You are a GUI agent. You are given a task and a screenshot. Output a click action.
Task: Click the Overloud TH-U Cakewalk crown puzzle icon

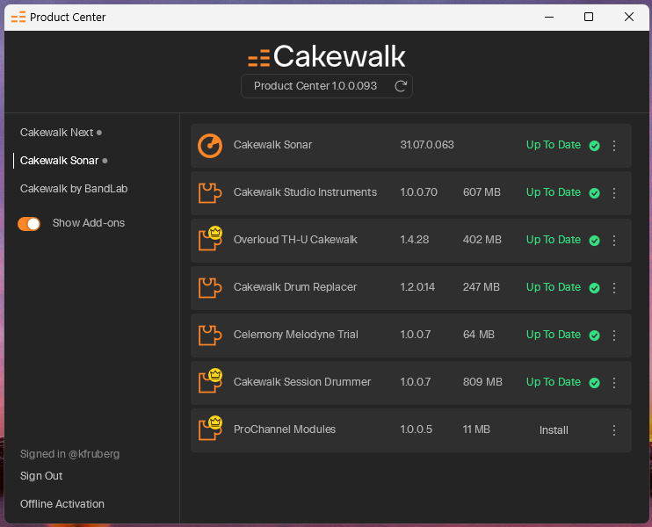click(210, 239)
